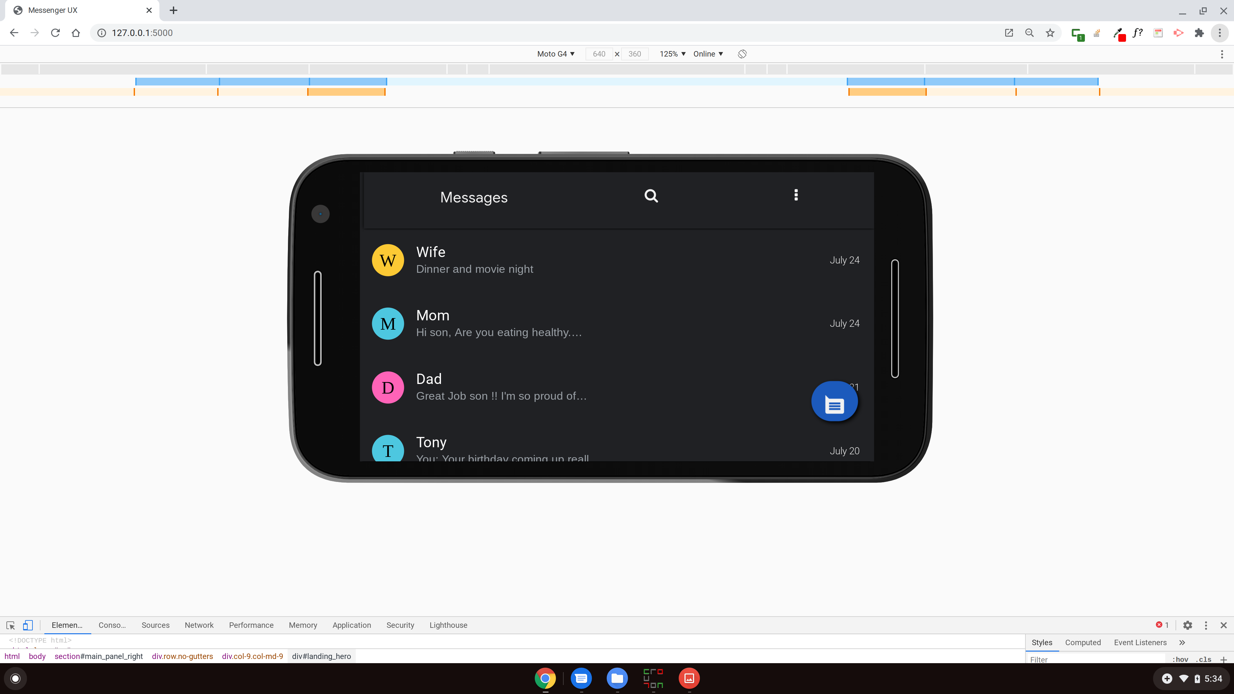Switch to the Computed styles tab
The image size is (1234, 694).
(x=1083, y=642)
